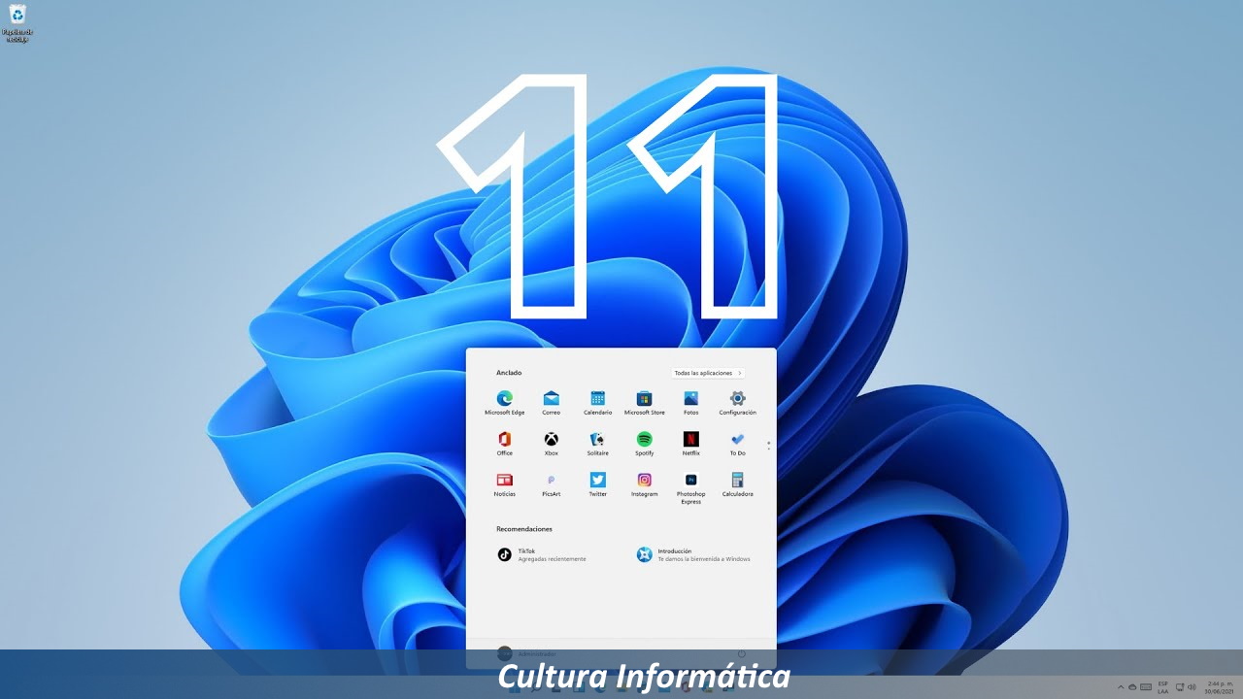The height and width of the screenshot is (699, 1243).
Task: Open Configuración settings gear
Action: click(x=737, y=403)
